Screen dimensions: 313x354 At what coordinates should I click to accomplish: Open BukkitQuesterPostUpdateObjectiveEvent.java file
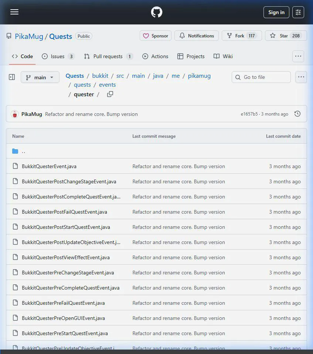click(71, 242)
